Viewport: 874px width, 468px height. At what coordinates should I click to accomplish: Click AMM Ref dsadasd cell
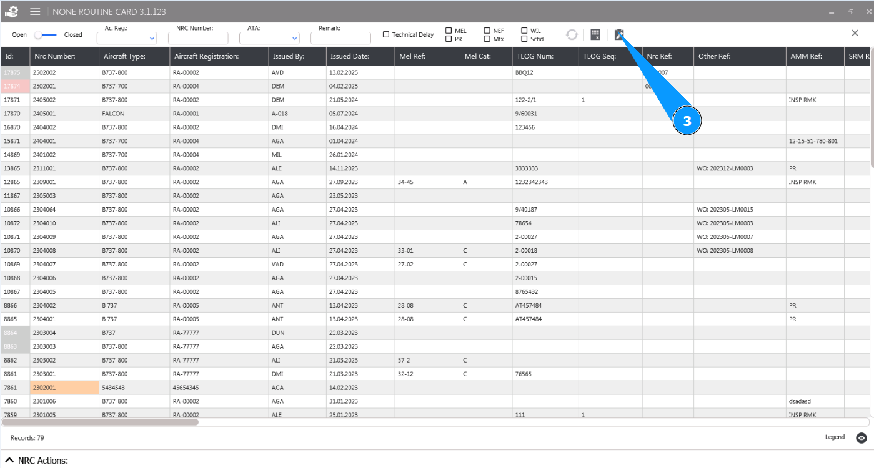(815, 402)
